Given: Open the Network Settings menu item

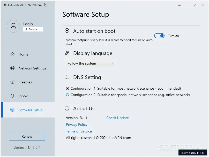Looking at the screenshot, I should [32, 68].
